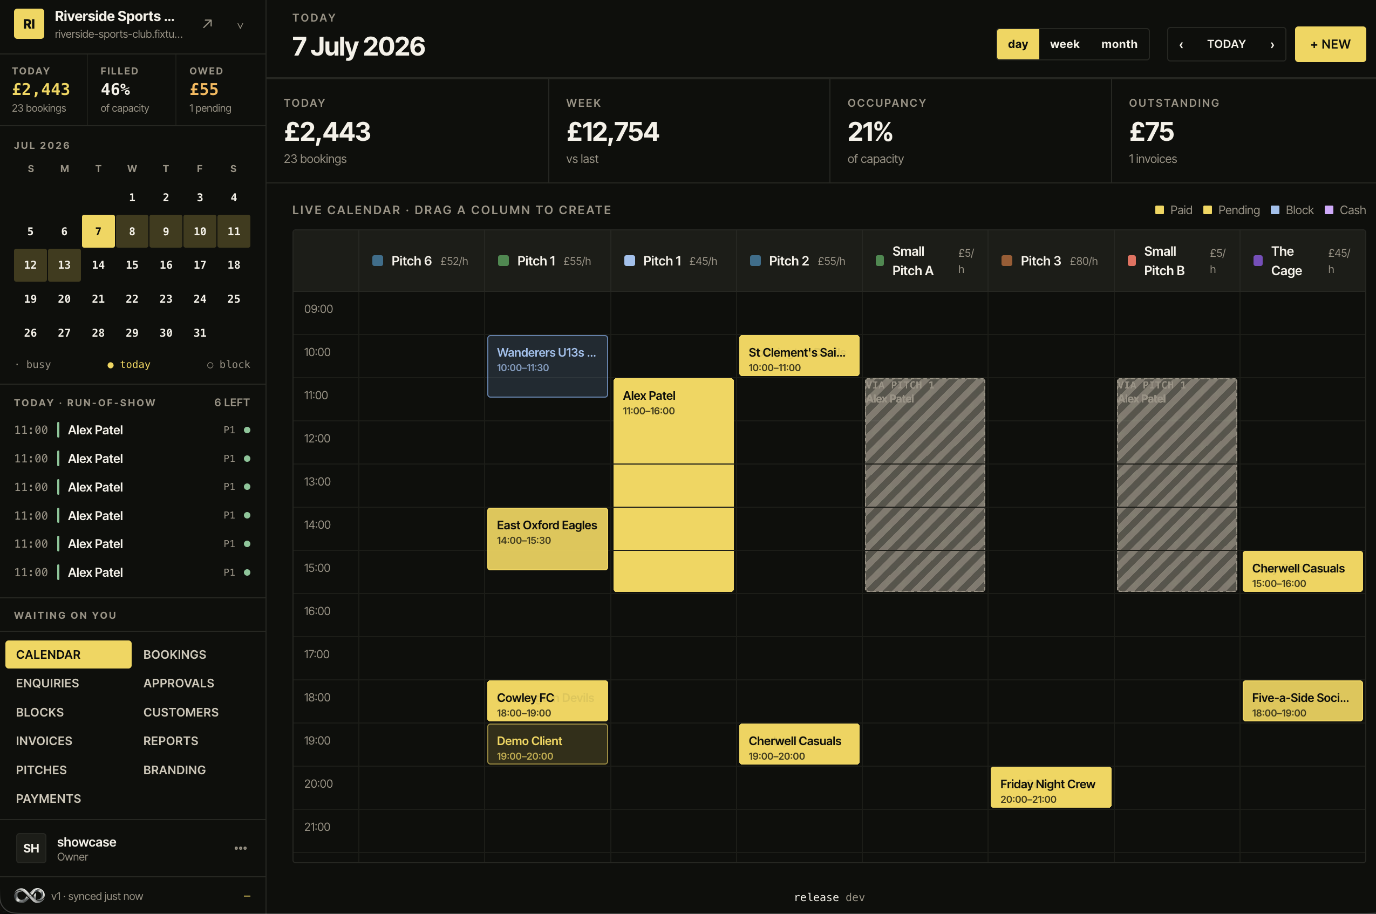This screenshot has height=914, width=1376.
Task: Open the CALENDAR nav item
Action: pos(68,654)
